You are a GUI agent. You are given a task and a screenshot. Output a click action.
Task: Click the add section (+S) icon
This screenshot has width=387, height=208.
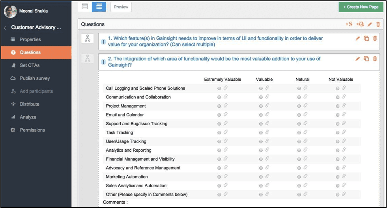tap(349, 24)
